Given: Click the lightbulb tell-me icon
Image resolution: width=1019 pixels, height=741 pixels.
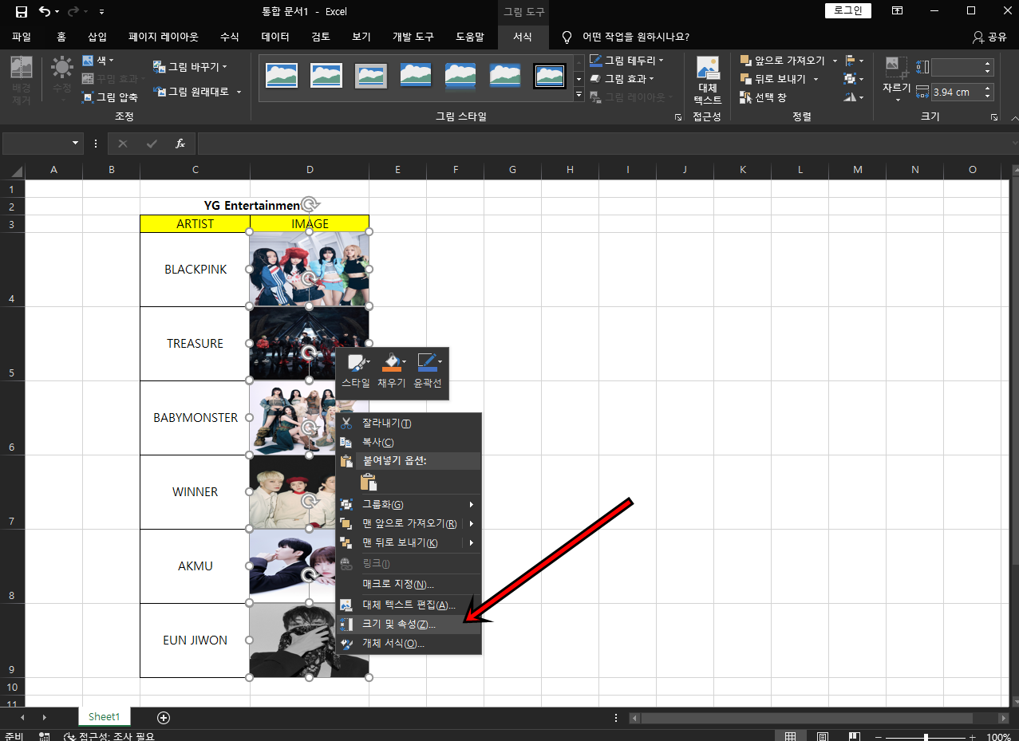Looking at the screenshot, I should [x=567, y=37].
